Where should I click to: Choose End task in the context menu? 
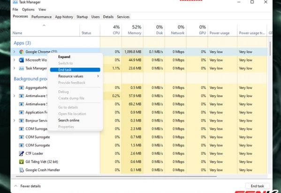tap(75, 70)
